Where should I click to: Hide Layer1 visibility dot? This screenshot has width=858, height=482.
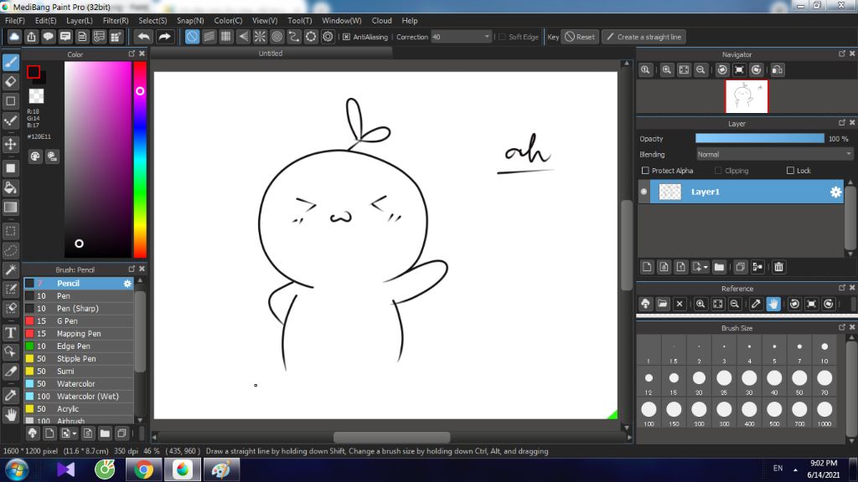click(x=644, y=192)
